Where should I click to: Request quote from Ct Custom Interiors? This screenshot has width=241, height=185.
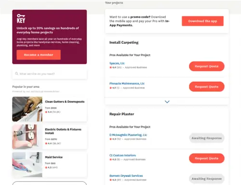[207, 158]
